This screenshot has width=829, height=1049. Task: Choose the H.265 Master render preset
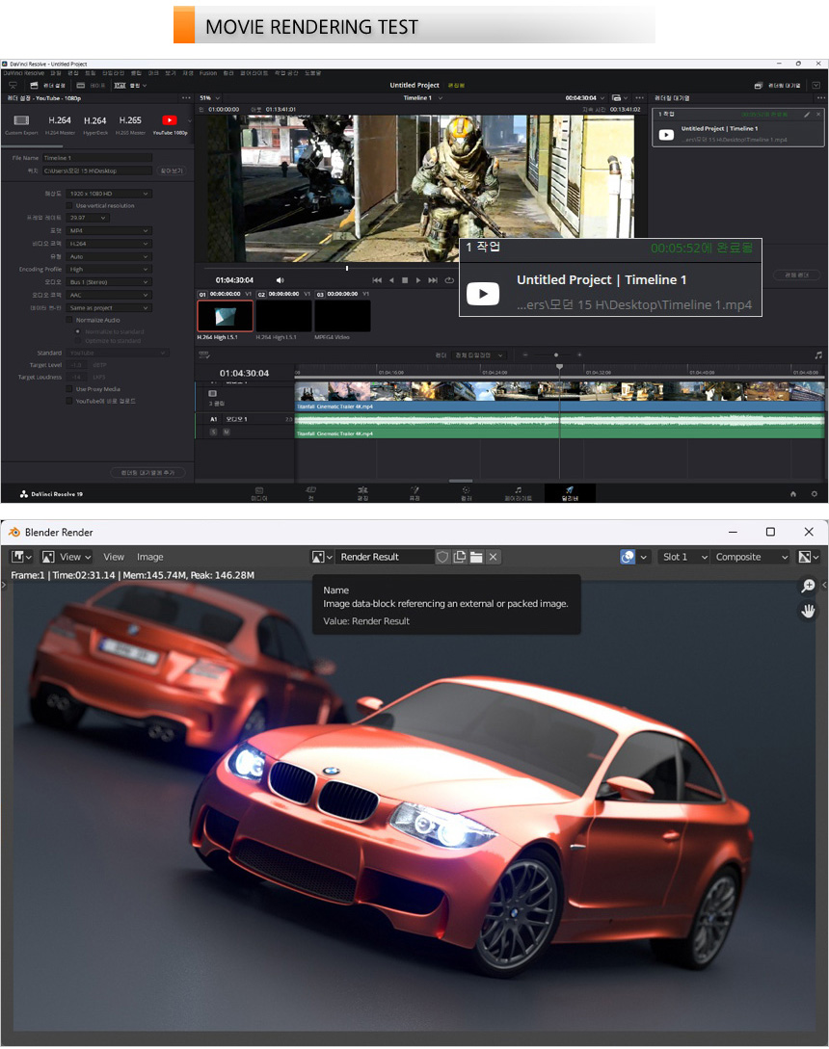click(129, 123)
